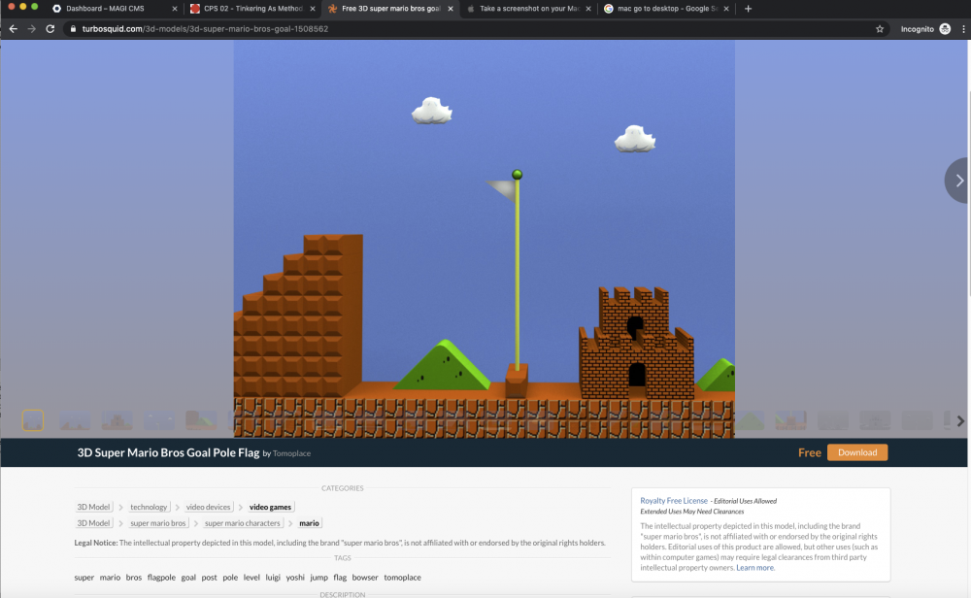Open the Incognito profile icon
This screenshot has width=971, height=598.
click(x=945, y=29)
